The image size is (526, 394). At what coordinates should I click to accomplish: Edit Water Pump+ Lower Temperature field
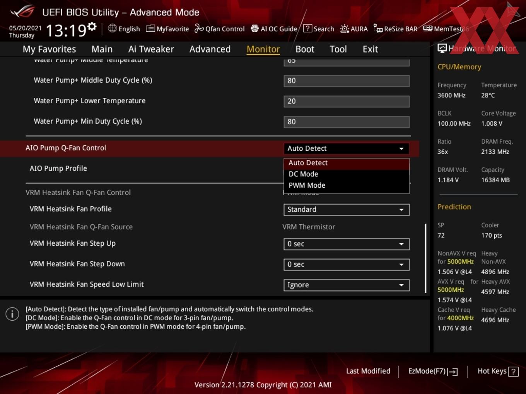[x=347, y=101]
